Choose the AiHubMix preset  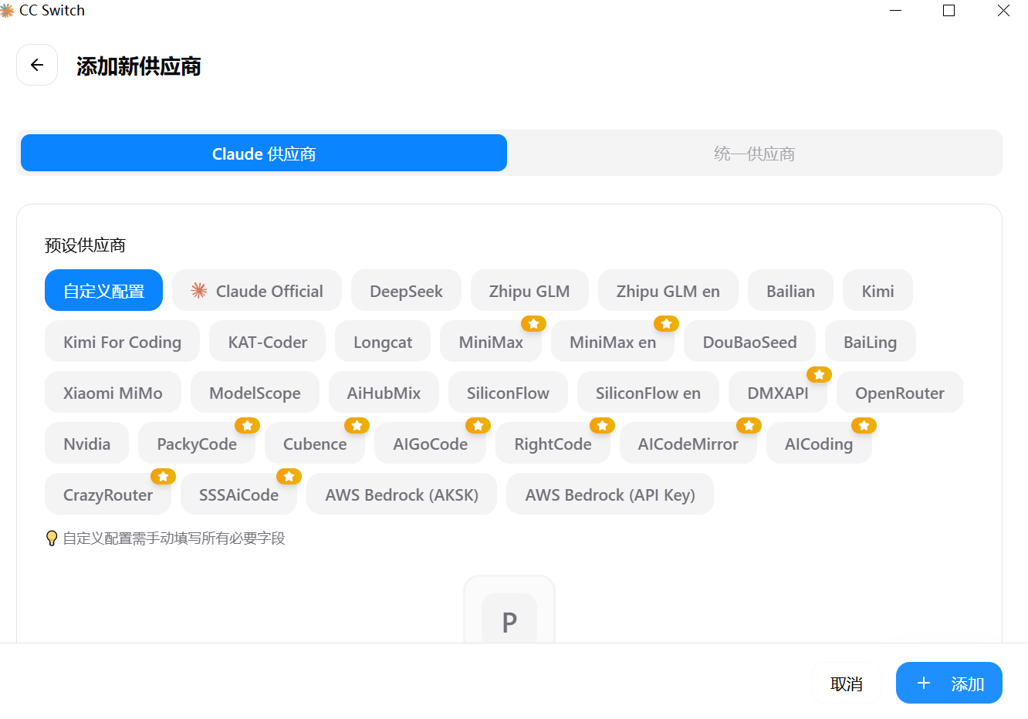(x=384, y=392)
